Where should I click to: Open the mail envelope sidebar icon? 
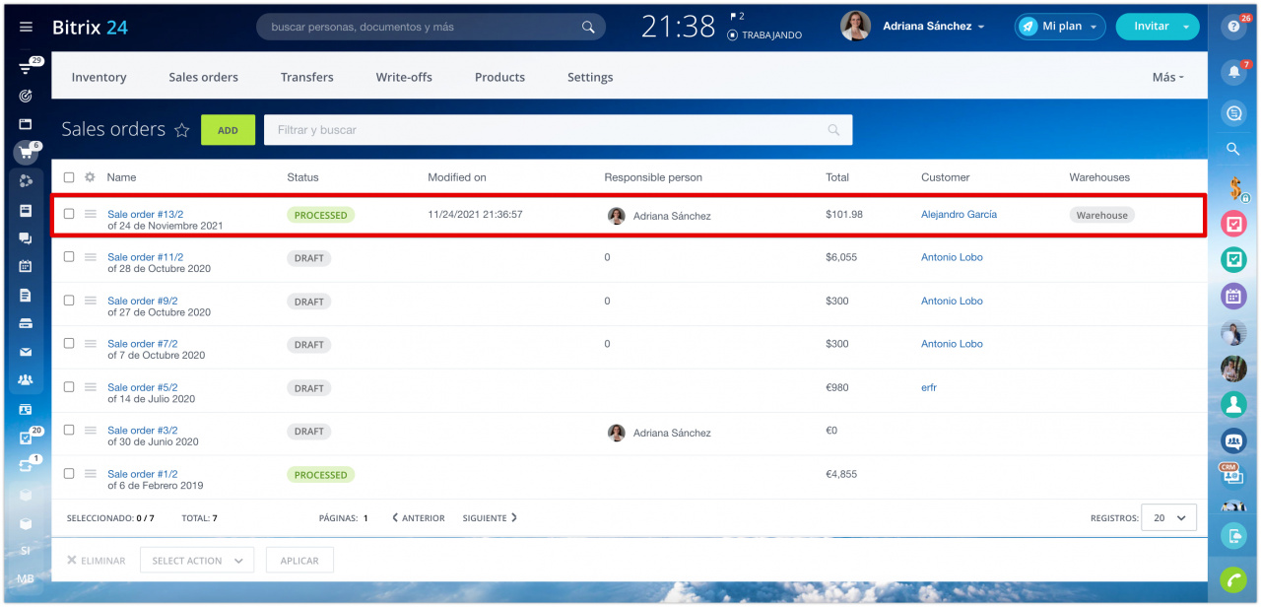coord(26,352)
